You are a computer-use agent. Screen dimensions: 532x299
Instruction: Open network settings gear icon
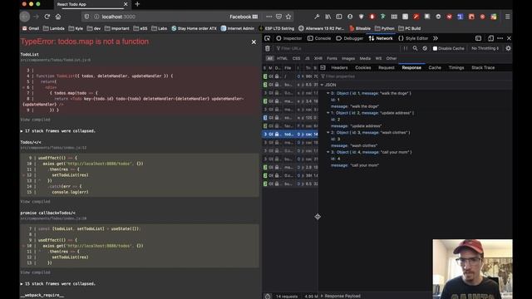pyautogui.click(x=508, y=48)
